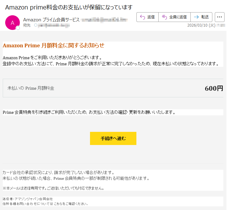This screenshot has width=227, height=210.
Task: Click the line starting 登録中のお支払い方法にて
Action: click(111, 64)
